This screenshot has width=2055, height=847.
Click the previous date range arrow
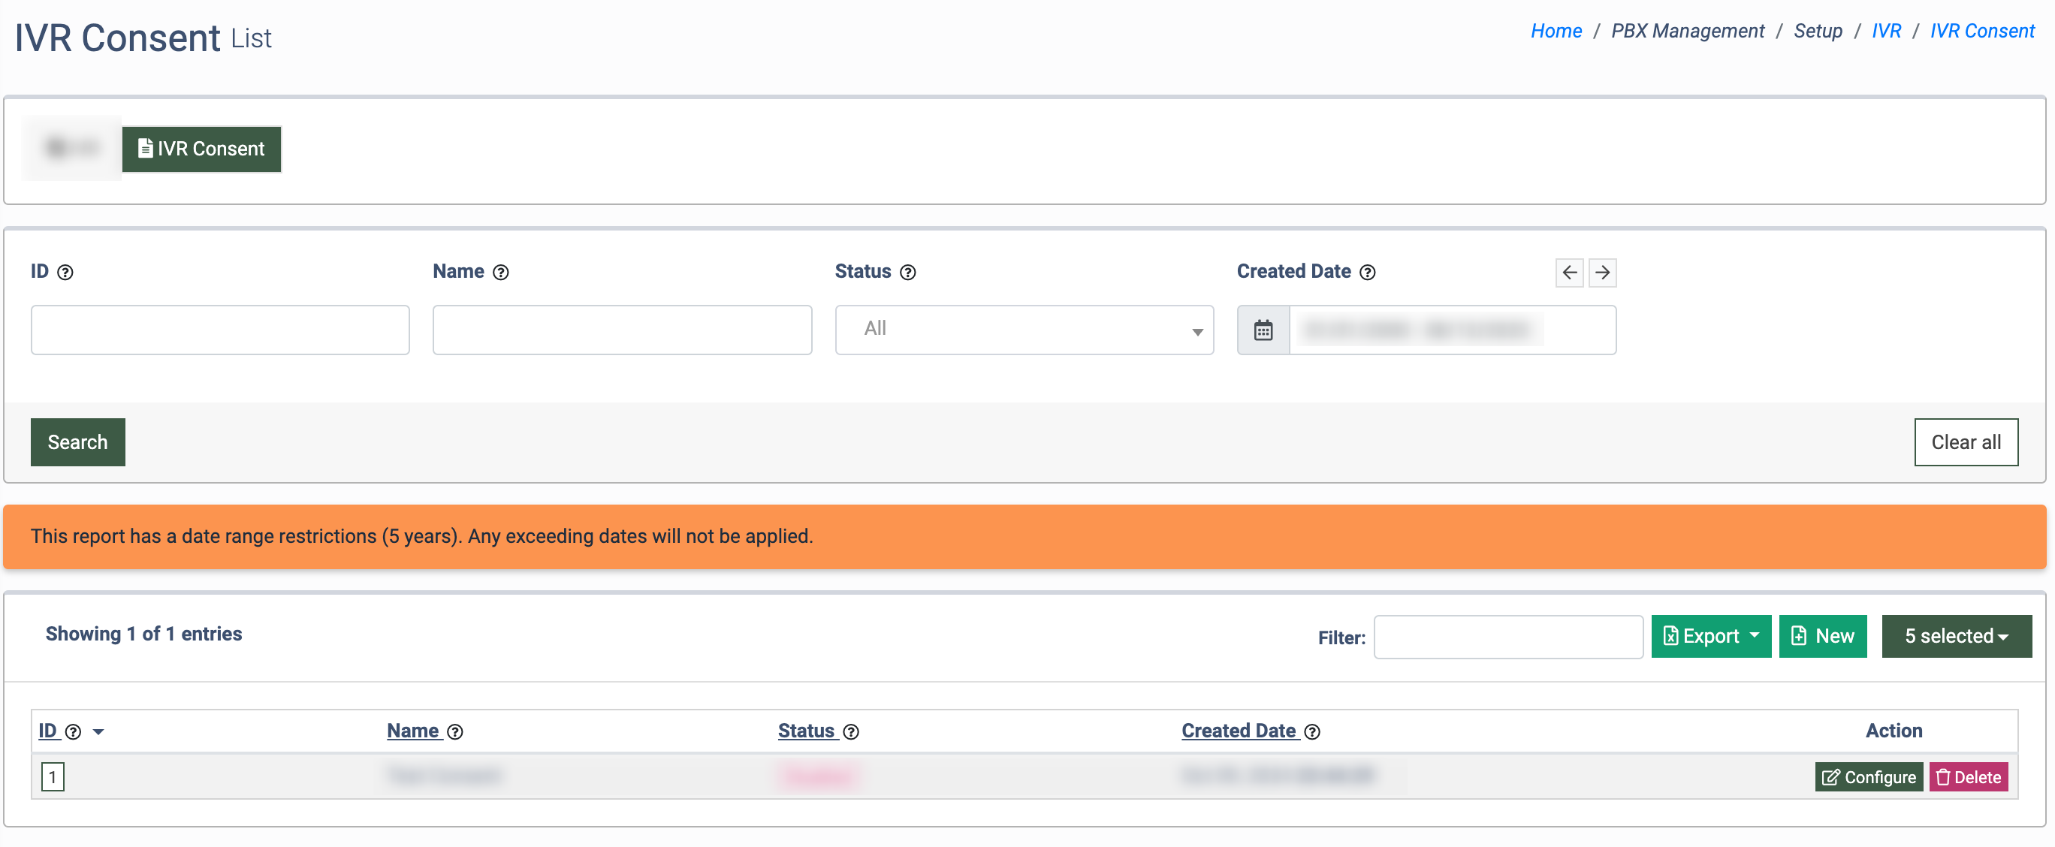coord(1569,273)
